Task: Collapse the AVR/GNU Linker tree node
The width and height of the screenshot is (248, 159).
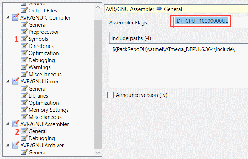Action: pos(8,82)
